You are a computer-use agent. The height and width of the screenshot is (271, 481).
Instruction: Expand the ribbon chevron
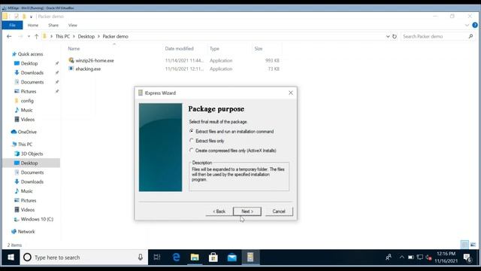pyautogui.click(x=467, y=25)
